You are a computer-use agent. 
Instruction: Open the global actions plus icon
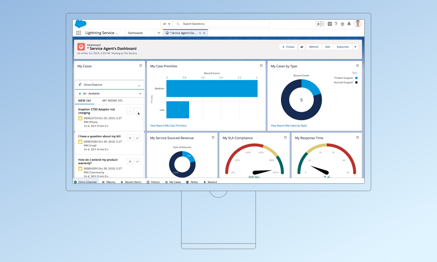(329, 24)
